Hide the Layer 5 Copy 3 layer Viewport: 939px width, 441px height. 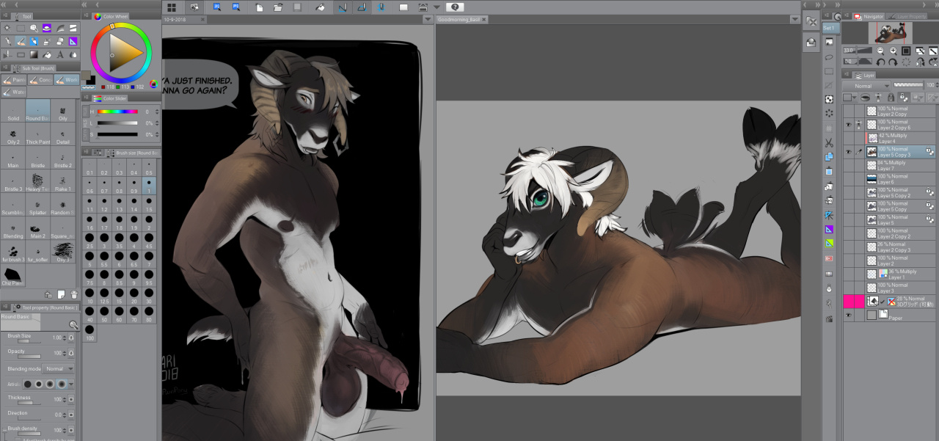(848, 152)
